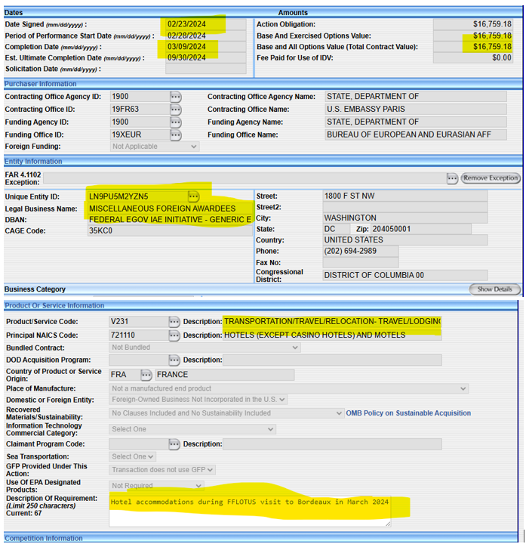Viewport: 526px width, 544px height.
Task: Click City field WASHINGTON
Action: click(405, 218)
